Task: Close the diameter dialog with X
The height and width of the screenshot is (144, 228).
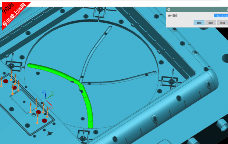Action: point(227,10)
